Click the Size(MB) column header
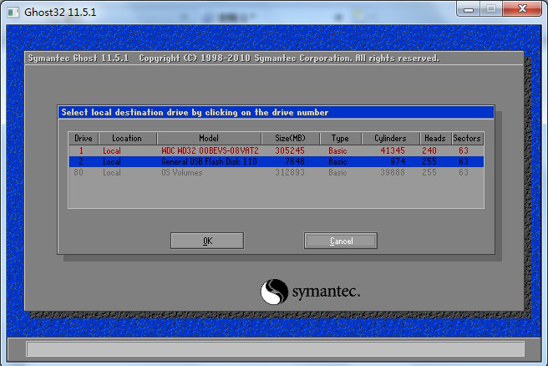This screenshot has width=548, height=366. click(x=290, y=139)
